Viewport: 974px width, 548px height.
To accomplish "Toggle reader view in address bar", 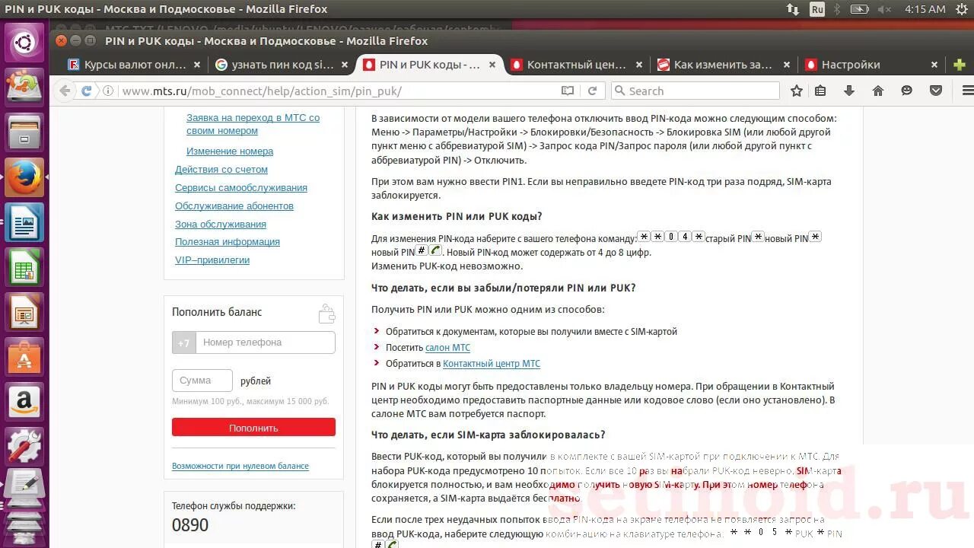I will (568, 91).
